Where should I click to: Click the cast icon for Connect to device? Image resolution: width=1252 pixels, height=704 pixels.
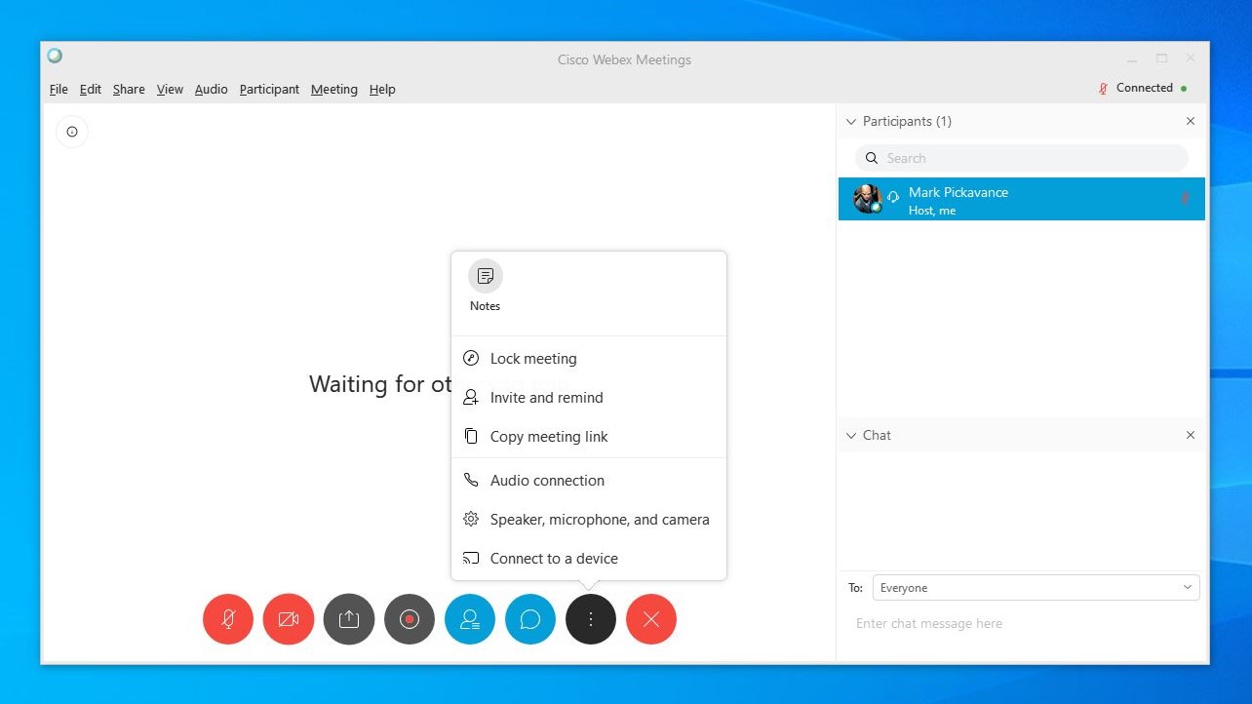[471, 558]
